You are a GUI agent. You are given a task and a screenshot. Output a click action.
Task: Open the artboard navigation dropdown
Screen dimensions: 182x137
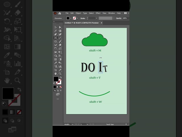click(x=87, y=124)
